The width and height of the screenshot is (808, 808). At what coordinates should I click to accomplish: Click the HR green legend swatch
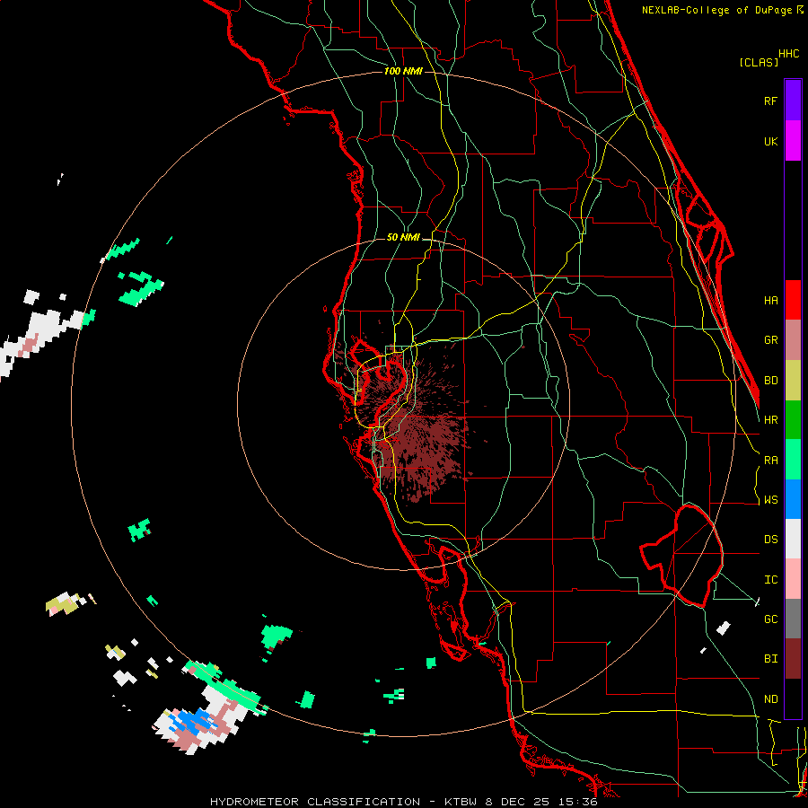click(793, 419)
